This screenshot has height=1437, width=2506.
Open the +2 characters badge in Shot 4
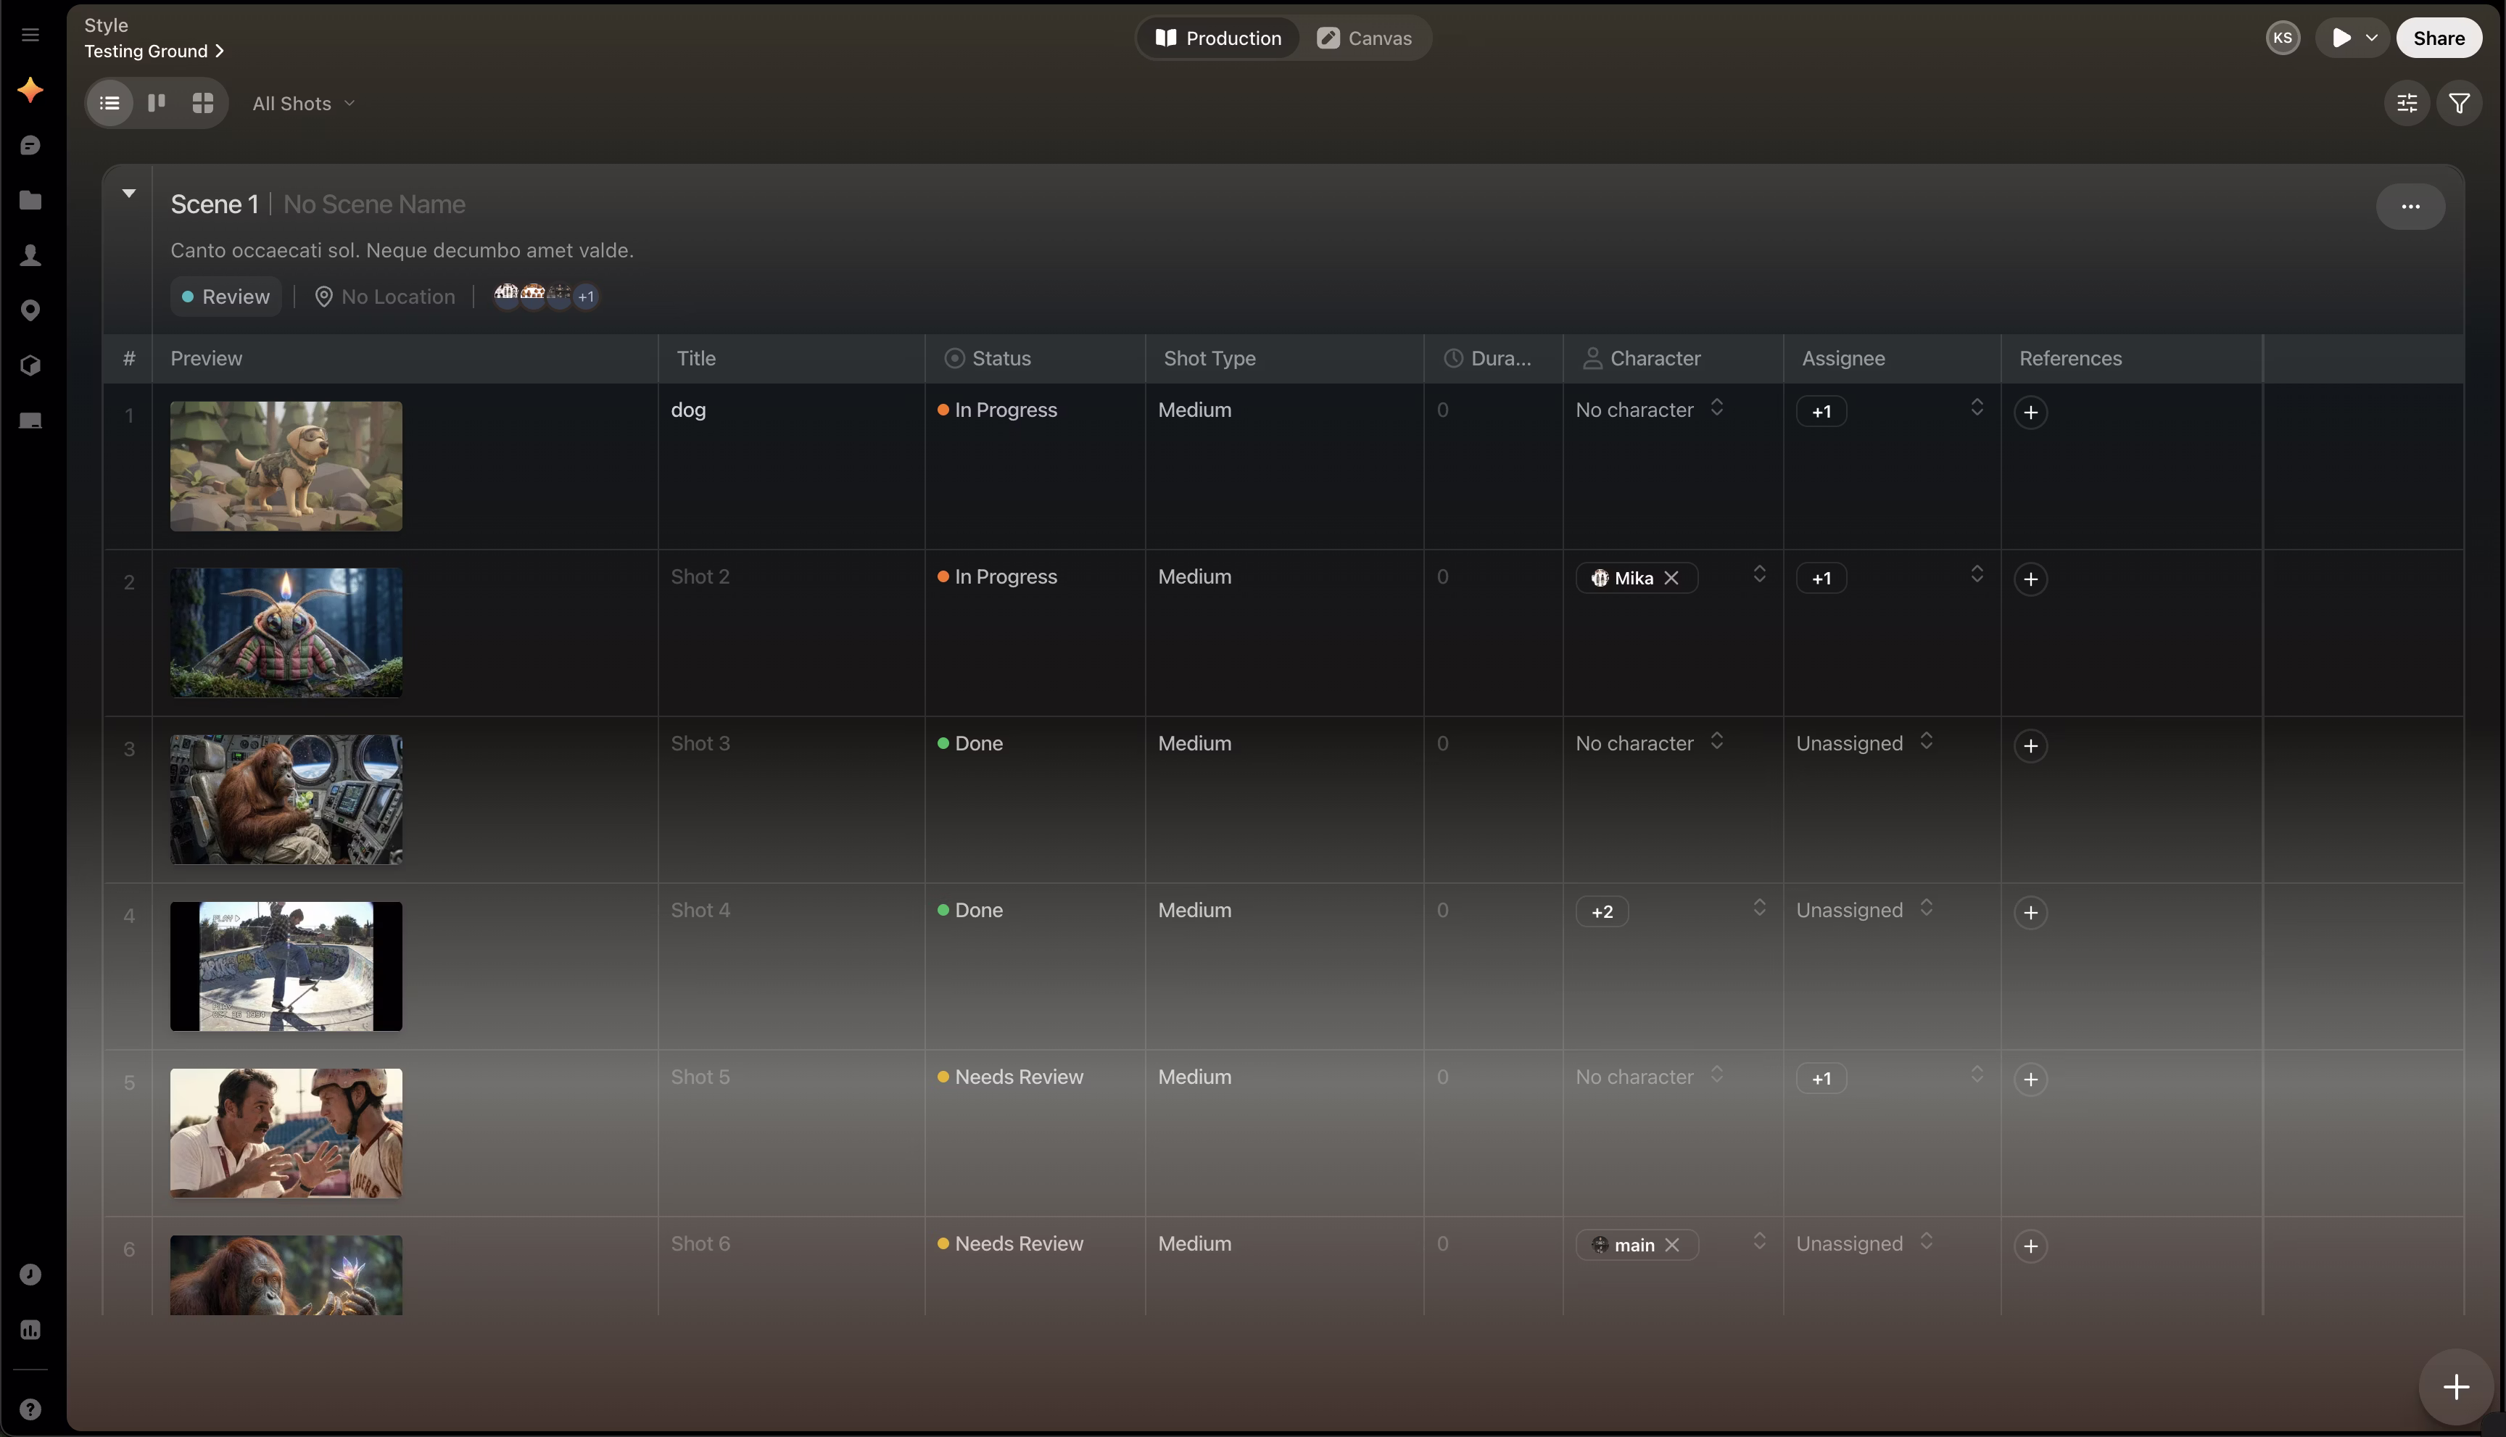(x=1602, y=912)
